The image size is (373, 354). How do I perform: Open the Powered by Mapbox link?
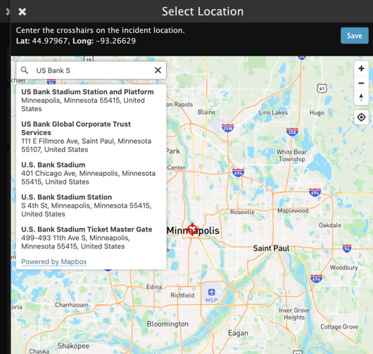54,262
